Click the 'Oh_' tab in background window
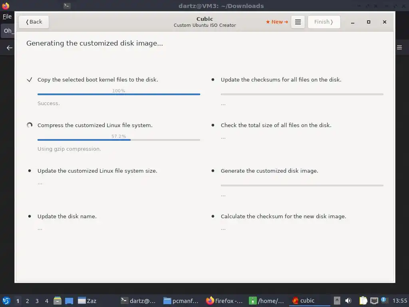The height and width of the screenshot is (307, 409). [x=8, y=31]
